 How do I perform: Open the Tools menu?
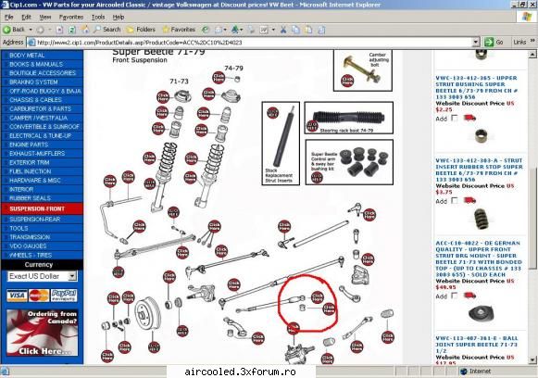(98, 17)
